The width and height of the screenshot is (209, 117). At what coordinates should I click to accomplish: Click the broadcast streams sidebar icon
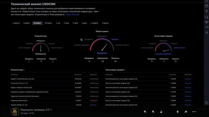point(206,27)
